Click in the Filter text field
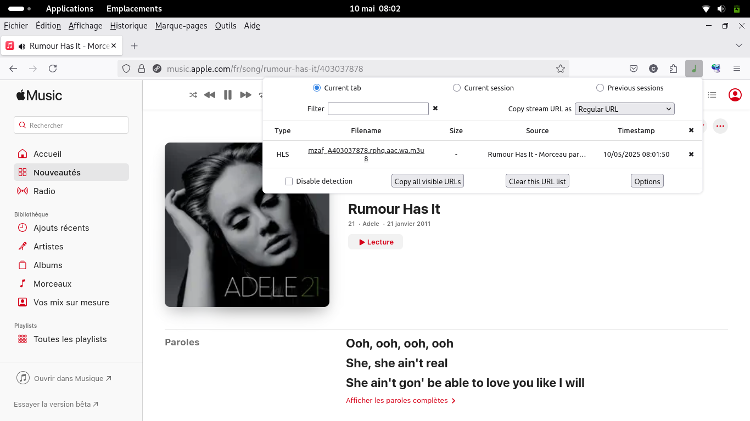750x421 pixels. click(x=378, y=109)
